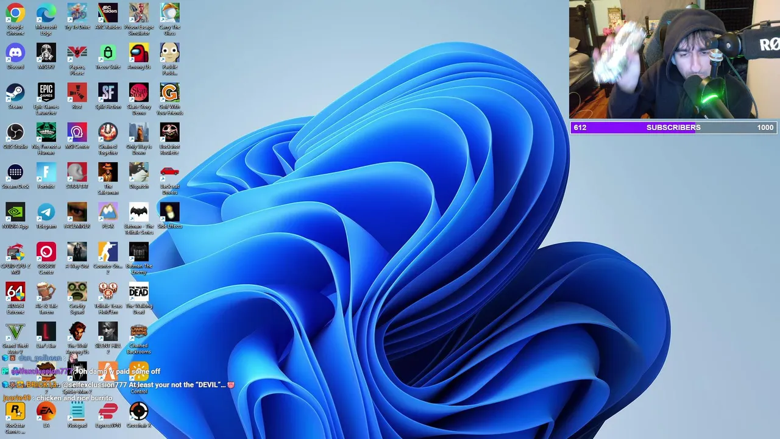Open the OBSBOT Center icon

point(46,259)
